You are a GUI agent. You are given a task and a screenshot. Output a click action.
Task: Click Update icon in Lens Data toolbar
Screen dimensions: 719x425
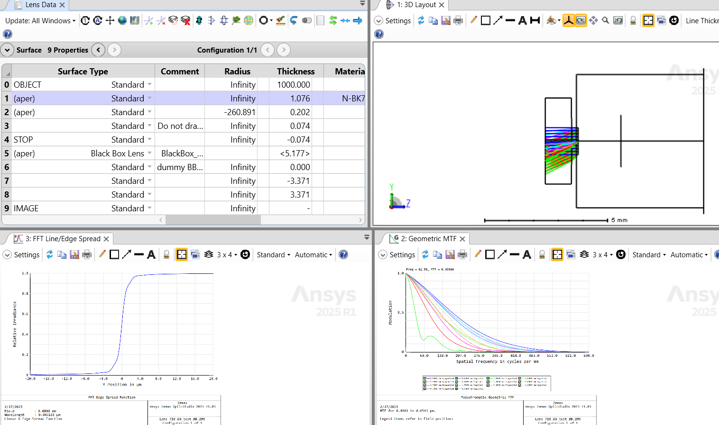[x=85, y=20]
